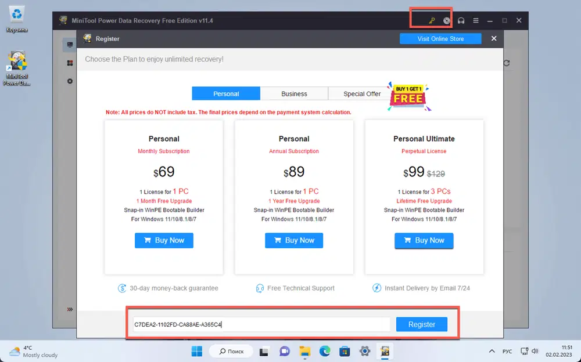Click the headset support icon
The width and height of the screenshot is (581, 362).
[x=461, y=20]
